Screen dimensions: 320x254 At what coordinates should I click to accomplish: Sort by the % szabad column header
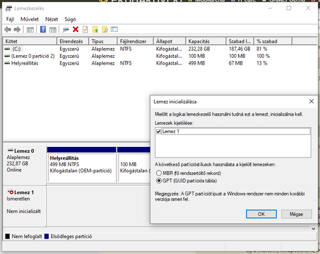(x=273, y=41)
